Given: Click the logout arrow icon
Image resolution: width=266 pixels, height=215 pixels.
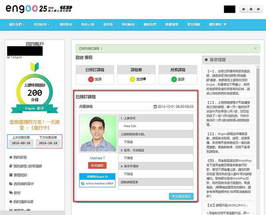Looking at the screenshot, I should tap(258, 10).
